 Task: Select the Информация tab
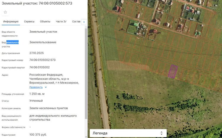pos(11,22)
